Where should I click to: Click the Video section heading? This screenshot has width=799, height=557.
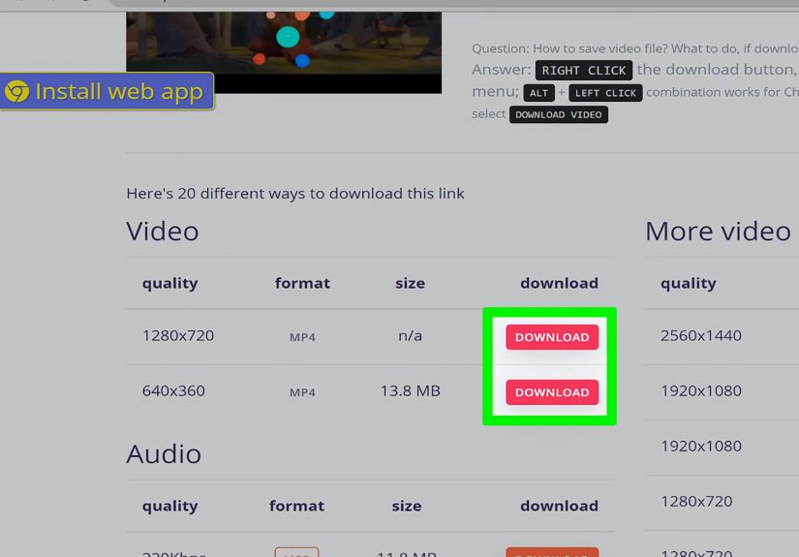163,232
